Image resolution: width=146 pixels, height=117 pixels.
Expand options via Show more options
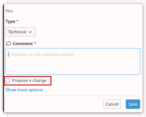tap(24, 90)
